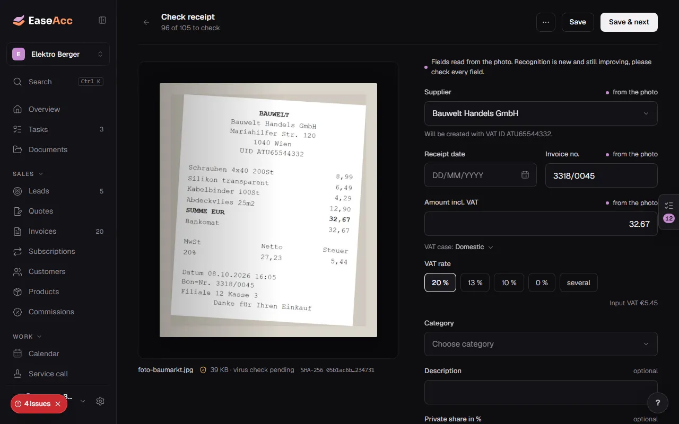The width and height of the screenshot is (679, 424).
Task: Open Commissions in the sidebar
Action: 58,312
